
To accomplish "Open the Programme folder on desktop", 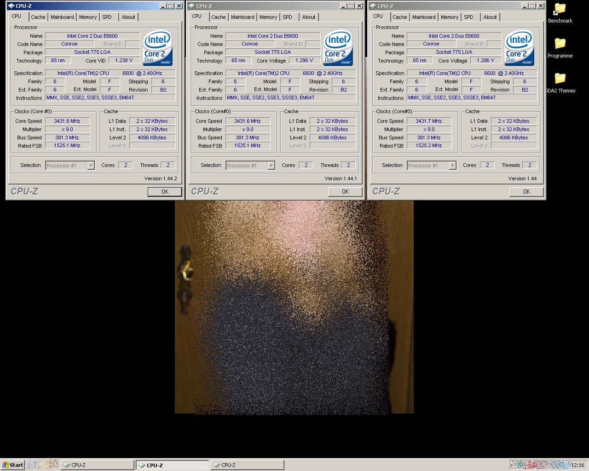I will coord(560,47).
